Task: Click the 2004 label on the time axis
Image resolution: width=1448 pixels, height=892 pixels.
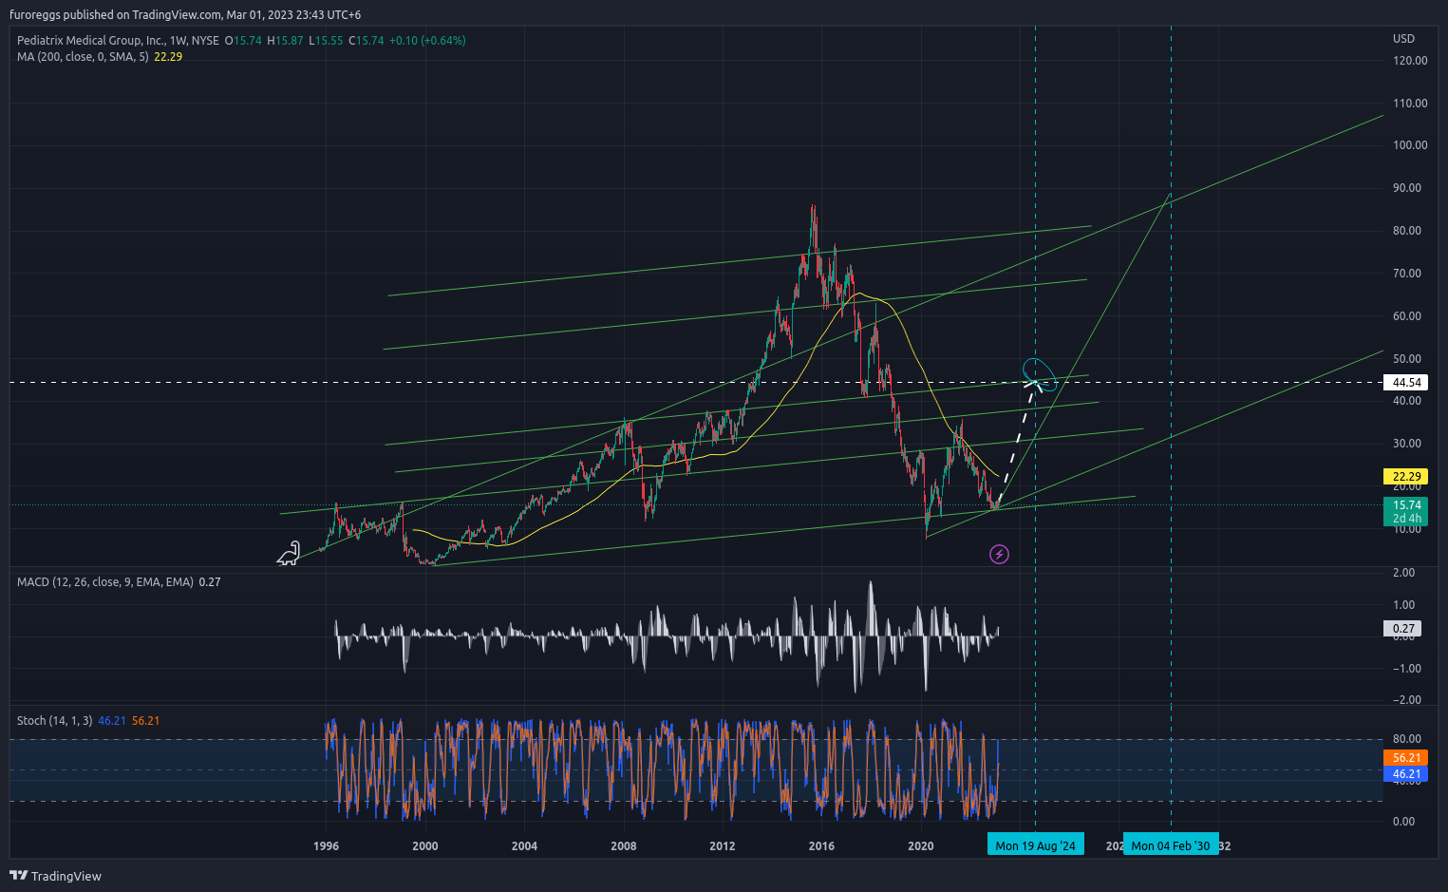Action: 524,846
